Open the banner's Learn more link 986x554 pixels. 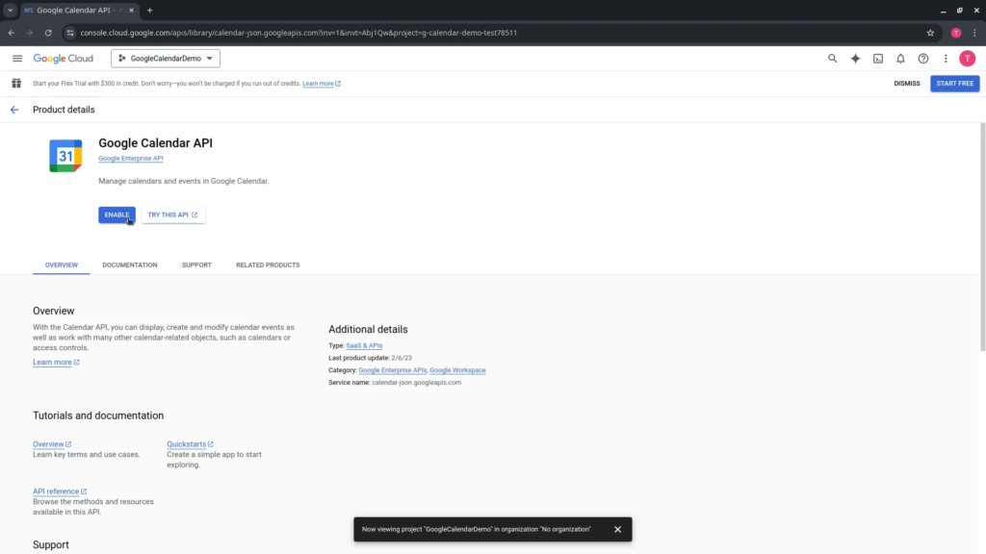[322, 84]
